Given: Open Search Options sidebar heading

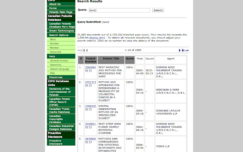Looking at the screenshot, I should click(x=61, y=35).
